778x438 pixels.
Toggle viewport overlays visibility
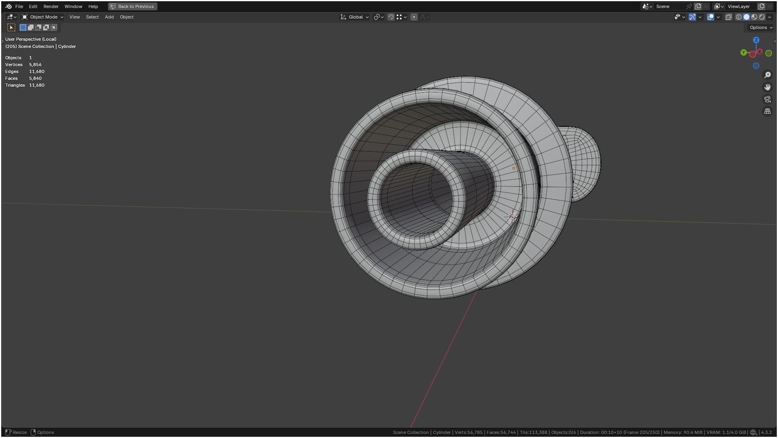[x=711, y=17]
